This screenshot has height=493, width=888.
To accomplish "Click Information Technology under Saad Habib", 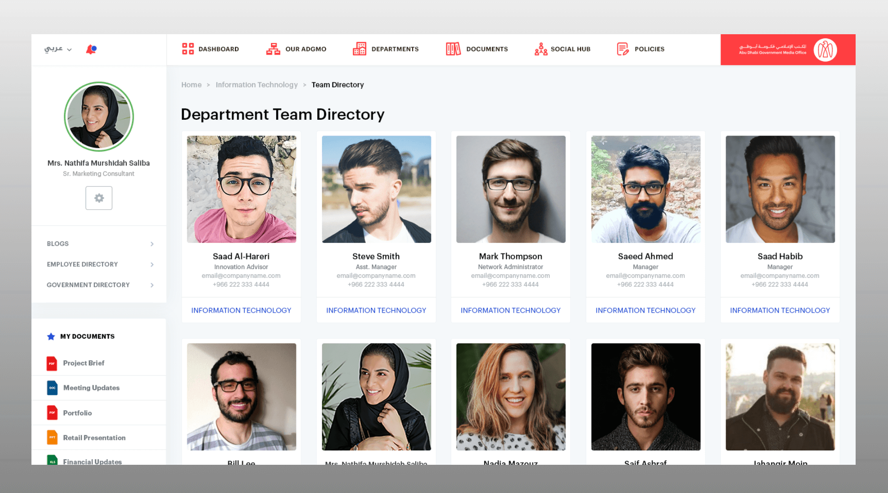I will [780, 310].
